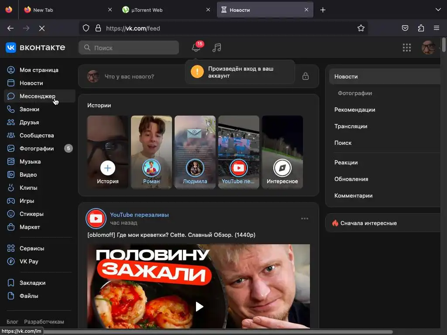
Task: Click the notifications bell with badge 15
Action: click(x=196, y=48)
